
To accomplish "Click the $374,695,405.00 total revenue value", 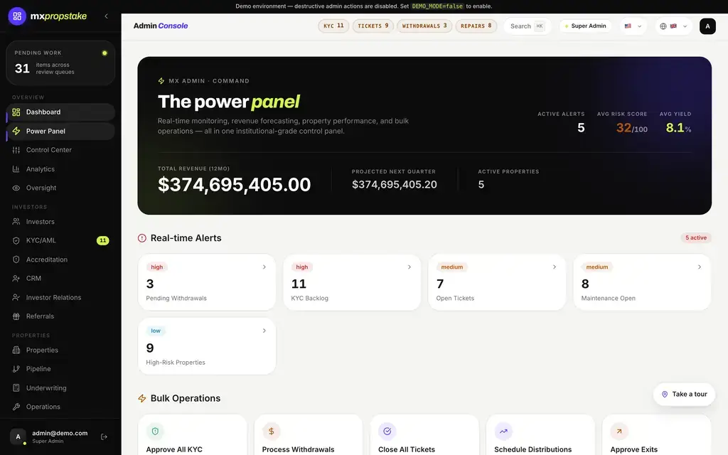I will (x=235, y=185).
